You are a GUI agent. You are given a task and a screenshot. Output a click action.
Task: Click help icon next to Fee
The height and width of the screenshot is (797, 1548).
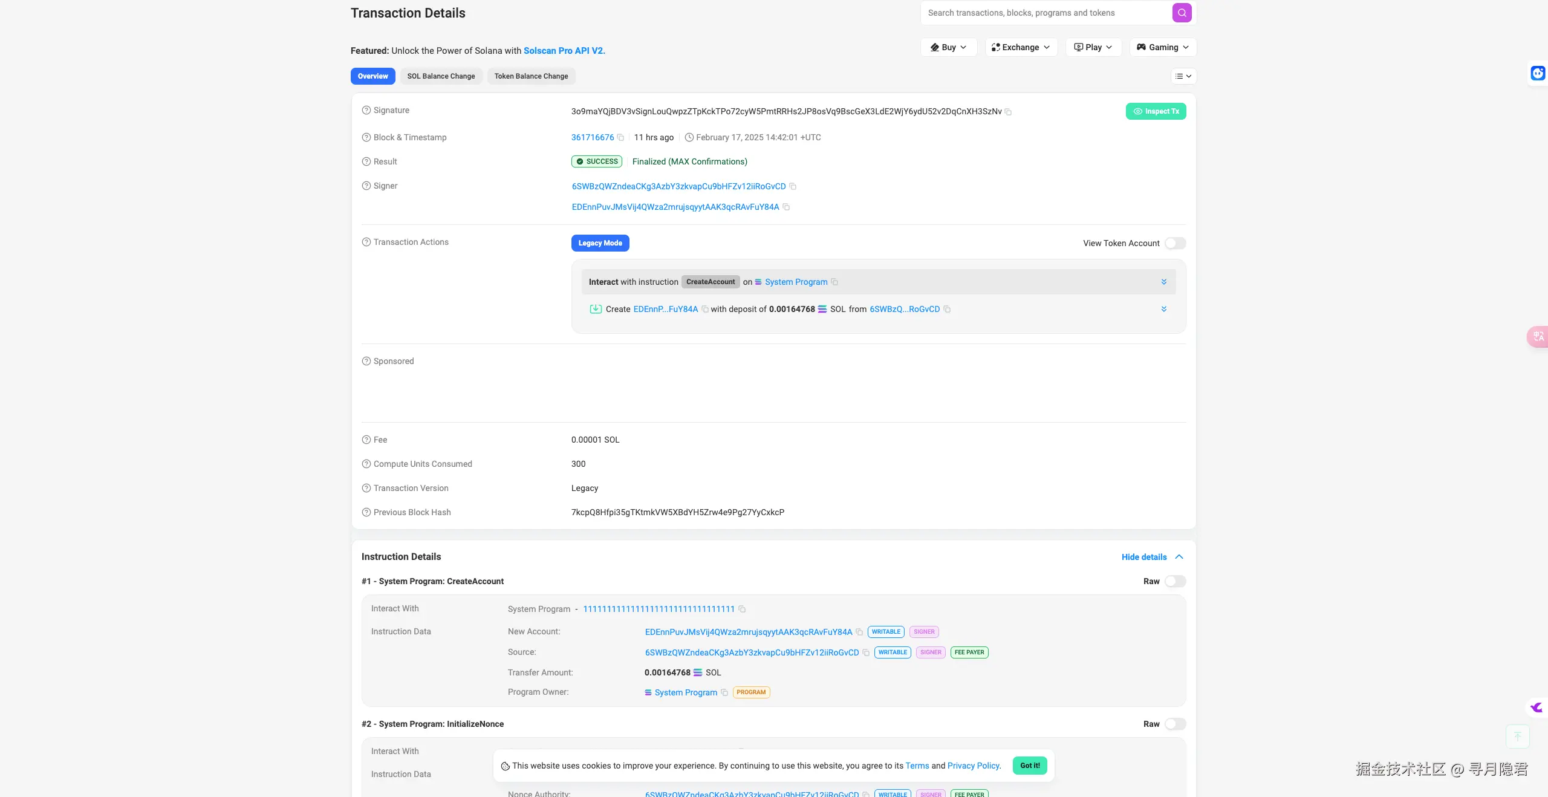pos(366,440)
